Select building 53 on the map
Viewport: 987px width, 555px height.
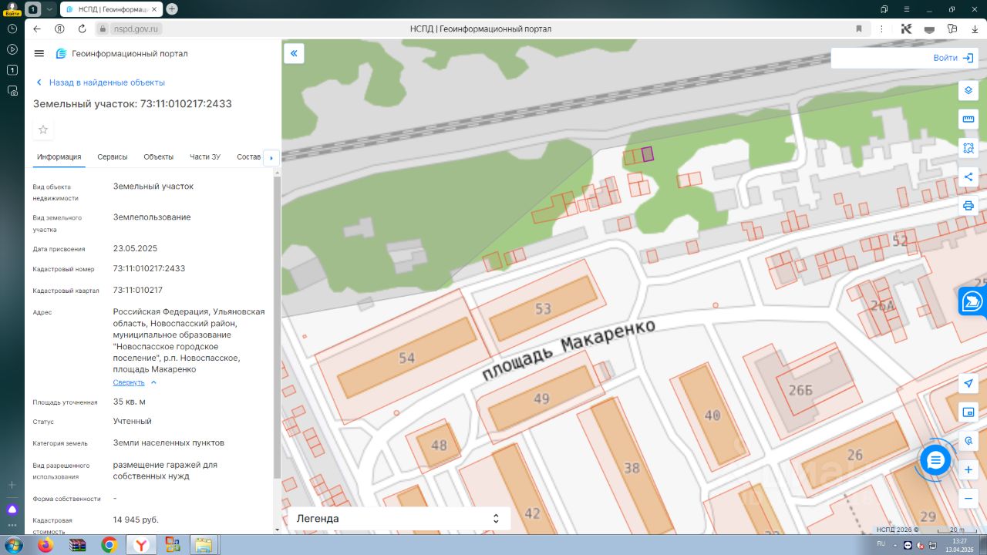(543, 308)
